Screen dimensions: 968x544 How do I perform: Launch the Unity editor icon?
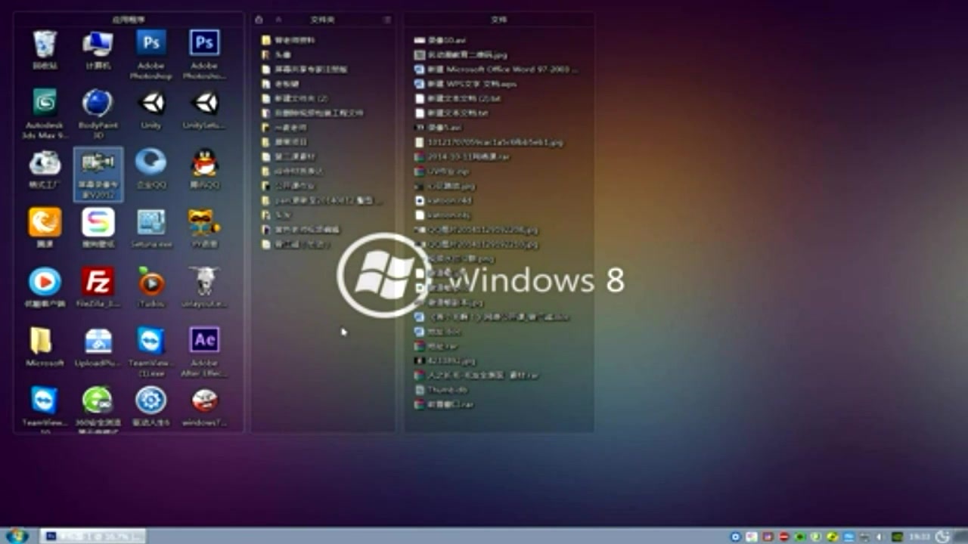tap(151, 109)
